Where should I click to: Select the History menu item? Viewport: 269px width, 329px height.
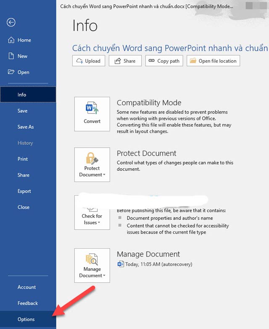(x=28, y=143)
